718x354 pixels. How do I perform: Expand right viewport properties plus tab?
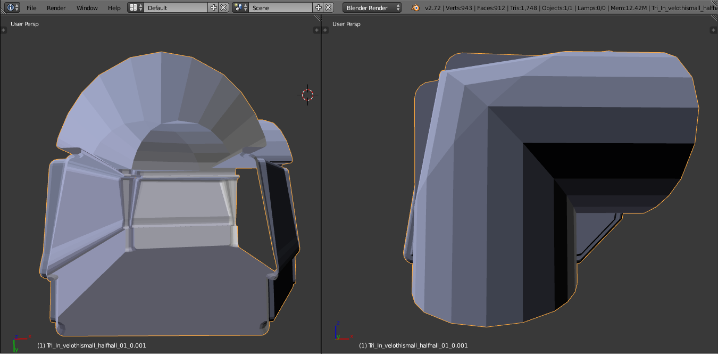tap(714, 30)
